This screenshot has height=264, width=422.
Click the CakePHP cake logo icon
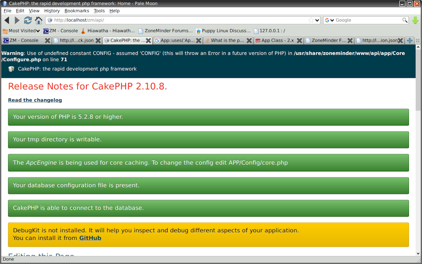(x=11, y=69)
